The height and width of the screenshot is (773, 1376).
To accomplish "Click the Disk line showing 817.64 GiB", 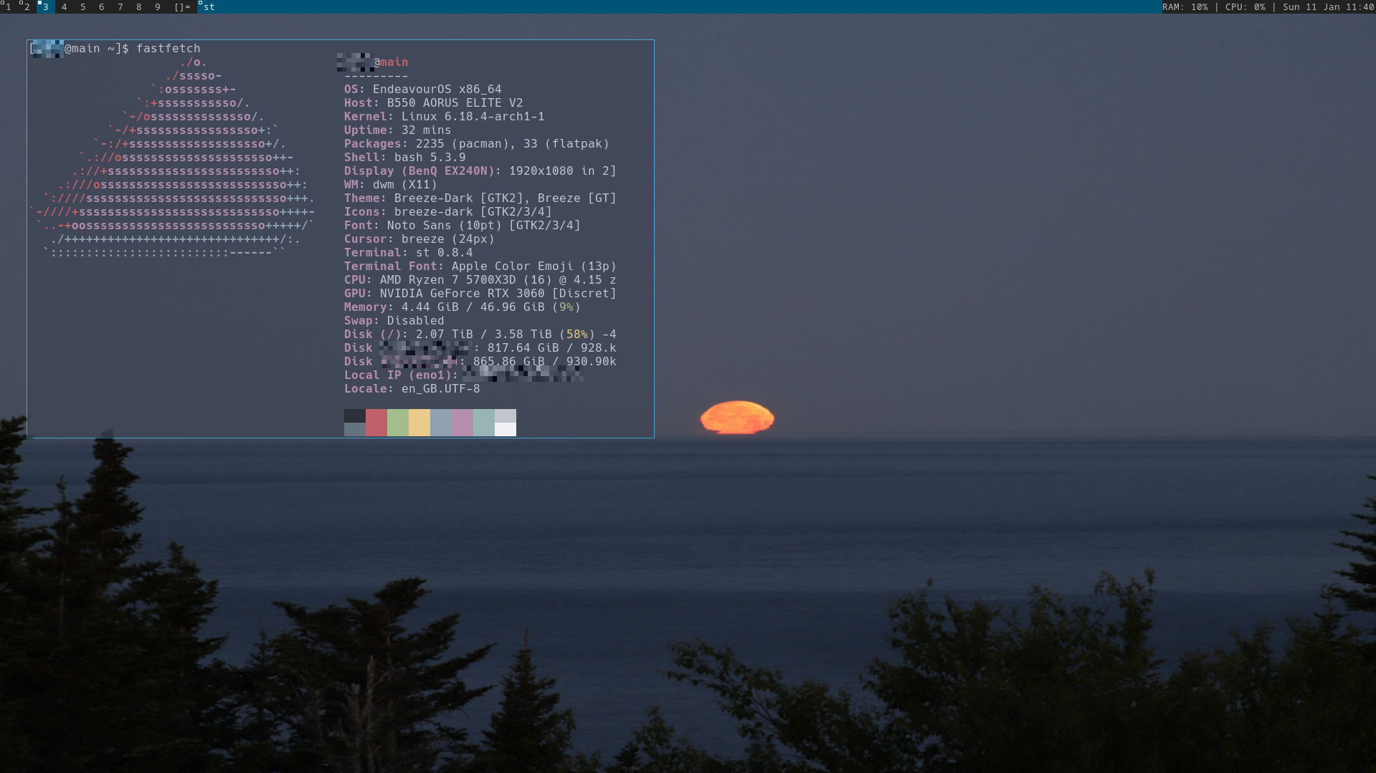I will [480, 347].
